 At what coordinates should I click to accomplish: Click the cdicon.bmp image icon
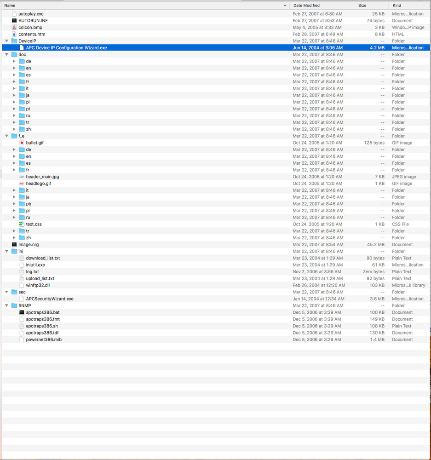(x=15, y=27)
